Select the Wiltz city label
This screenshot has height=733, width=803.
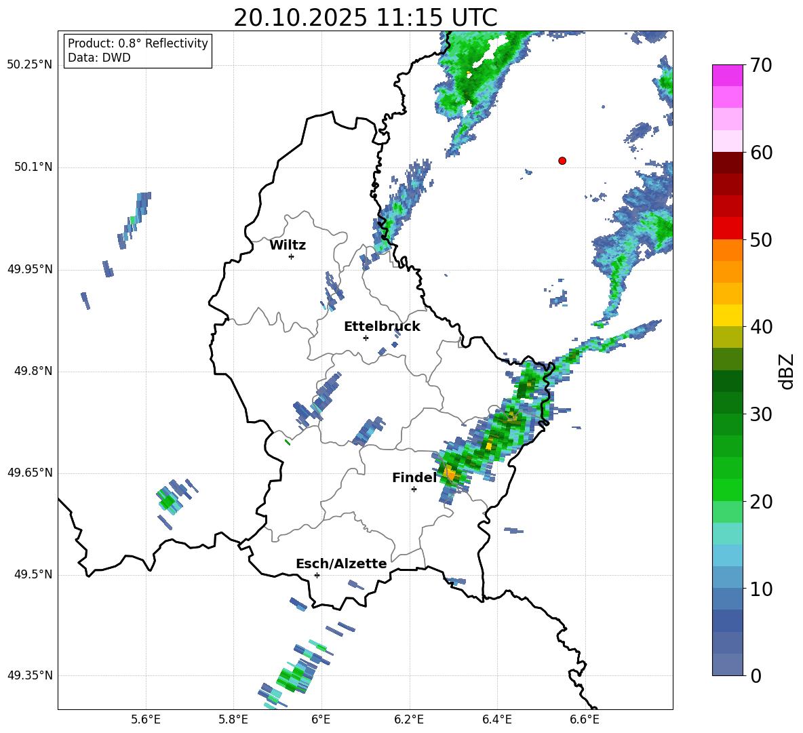(x=288, y=245)
